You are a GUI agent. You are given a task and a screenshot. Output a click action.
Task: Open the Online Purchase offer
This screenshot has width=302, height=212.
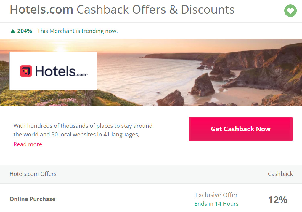click(32, 199)
